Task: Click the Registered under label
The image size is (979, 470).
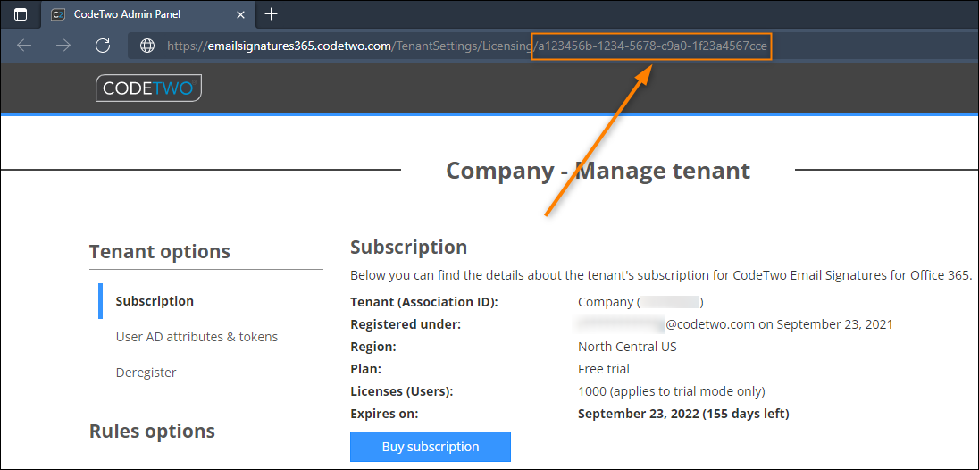Action: [x=406, y=324]
